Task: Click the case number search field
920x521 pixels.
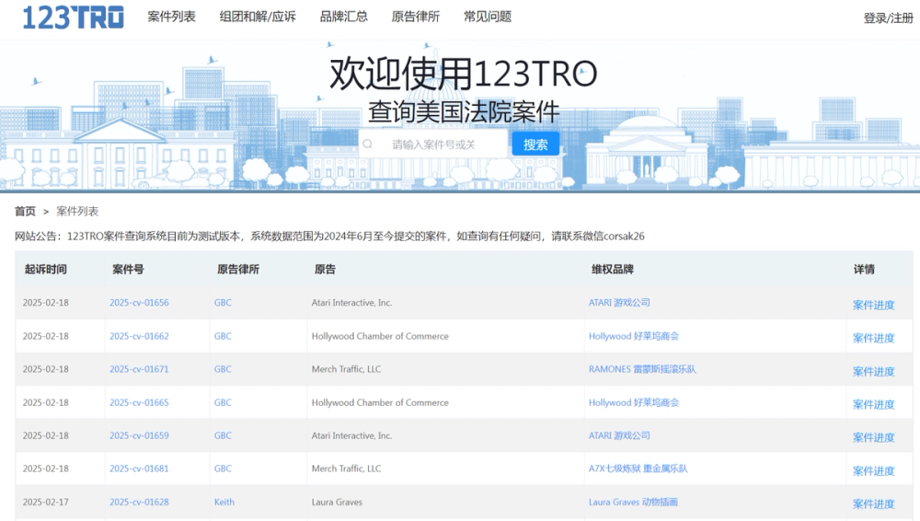Action: point(433,144)
